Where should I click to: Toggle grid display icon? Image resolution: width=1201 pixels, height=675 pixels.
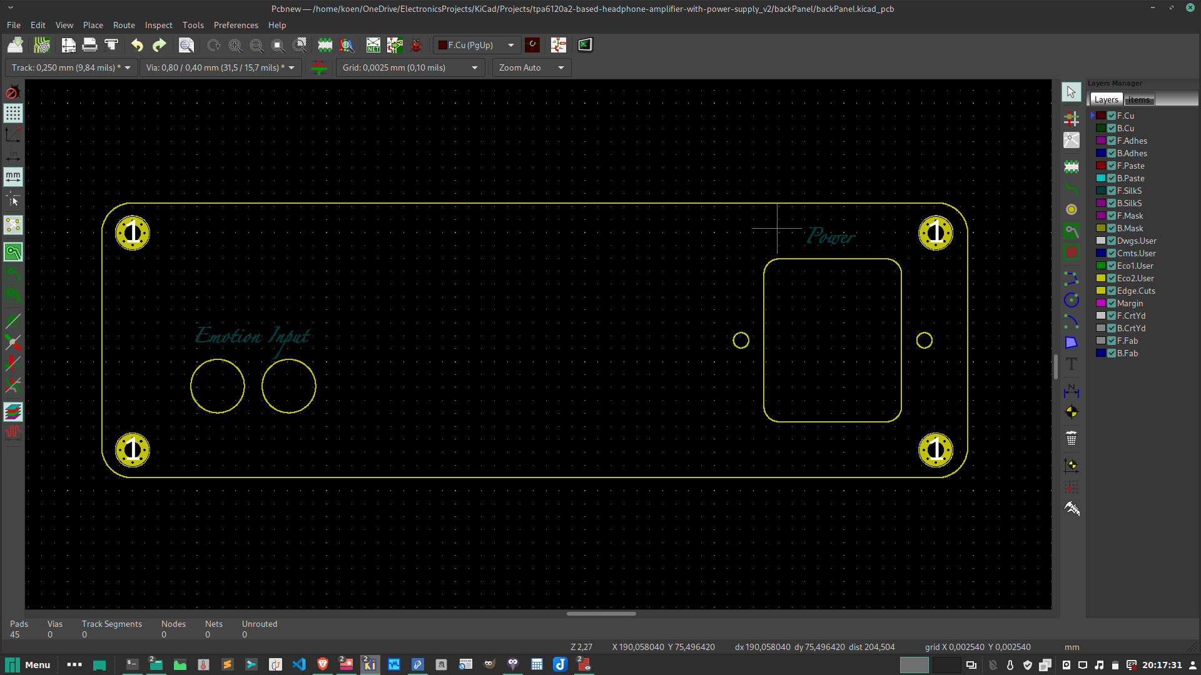coord(13,113)
